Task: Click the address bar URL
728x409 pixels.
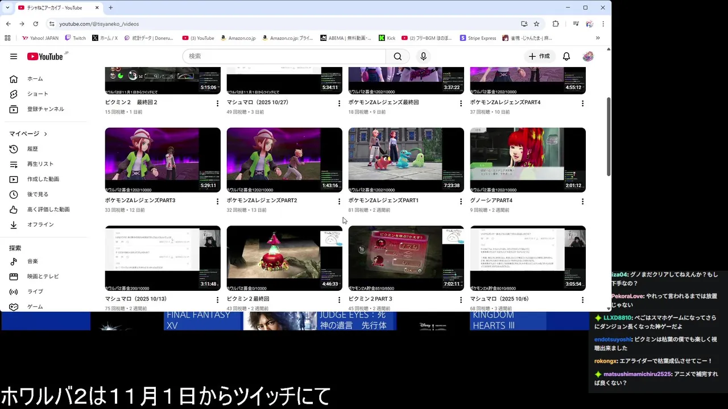Action: click(99, 24)
